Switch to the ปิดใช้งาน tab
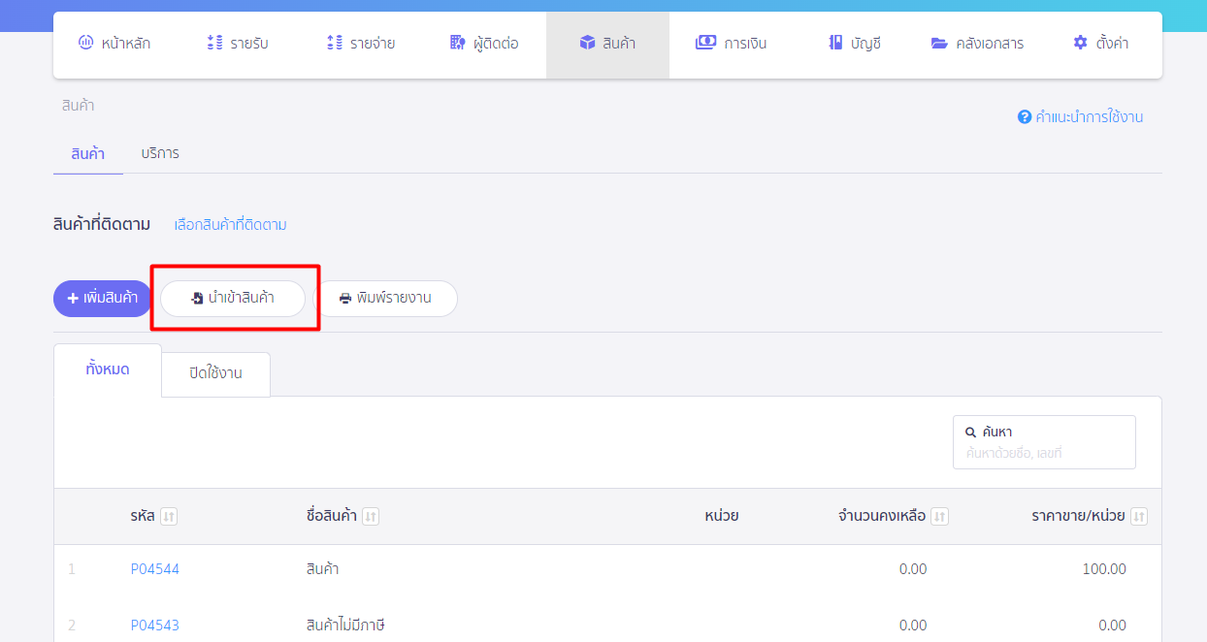Viewport: 1207px width, 642px height. [215, 374]
